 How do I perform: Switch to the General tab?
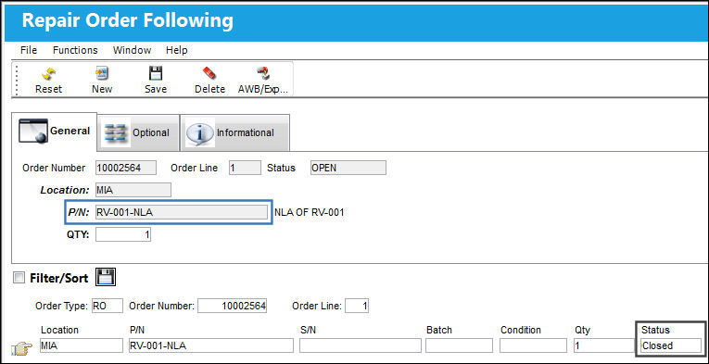56,132
